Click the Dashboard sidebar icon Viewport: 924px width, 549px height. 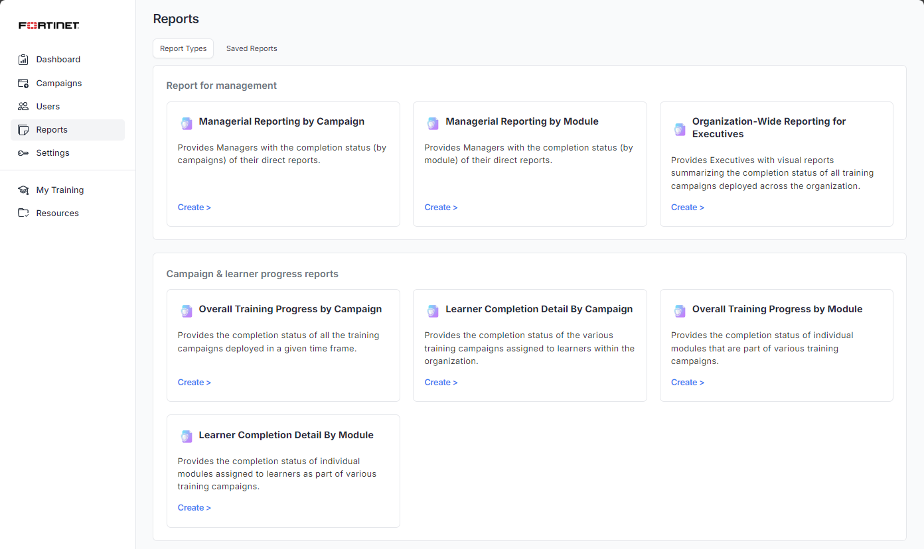23,60
